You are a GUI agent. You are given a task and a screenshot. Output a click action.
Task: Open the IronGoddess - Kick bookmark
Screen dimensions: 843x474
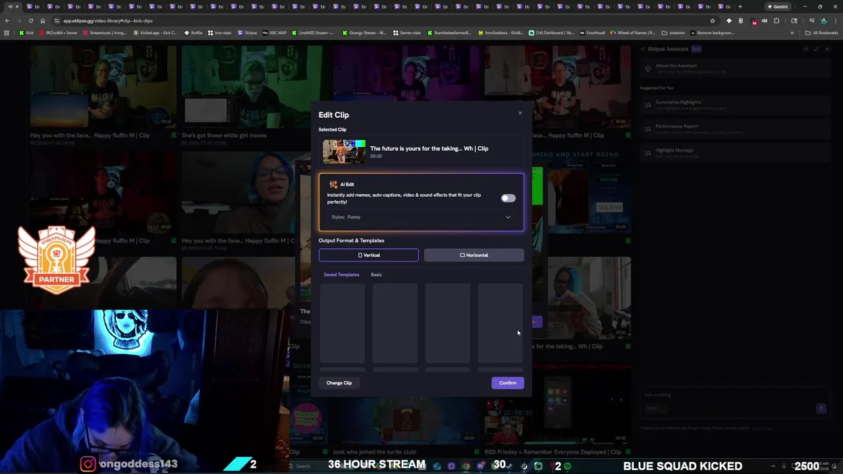tap(501, 33)
